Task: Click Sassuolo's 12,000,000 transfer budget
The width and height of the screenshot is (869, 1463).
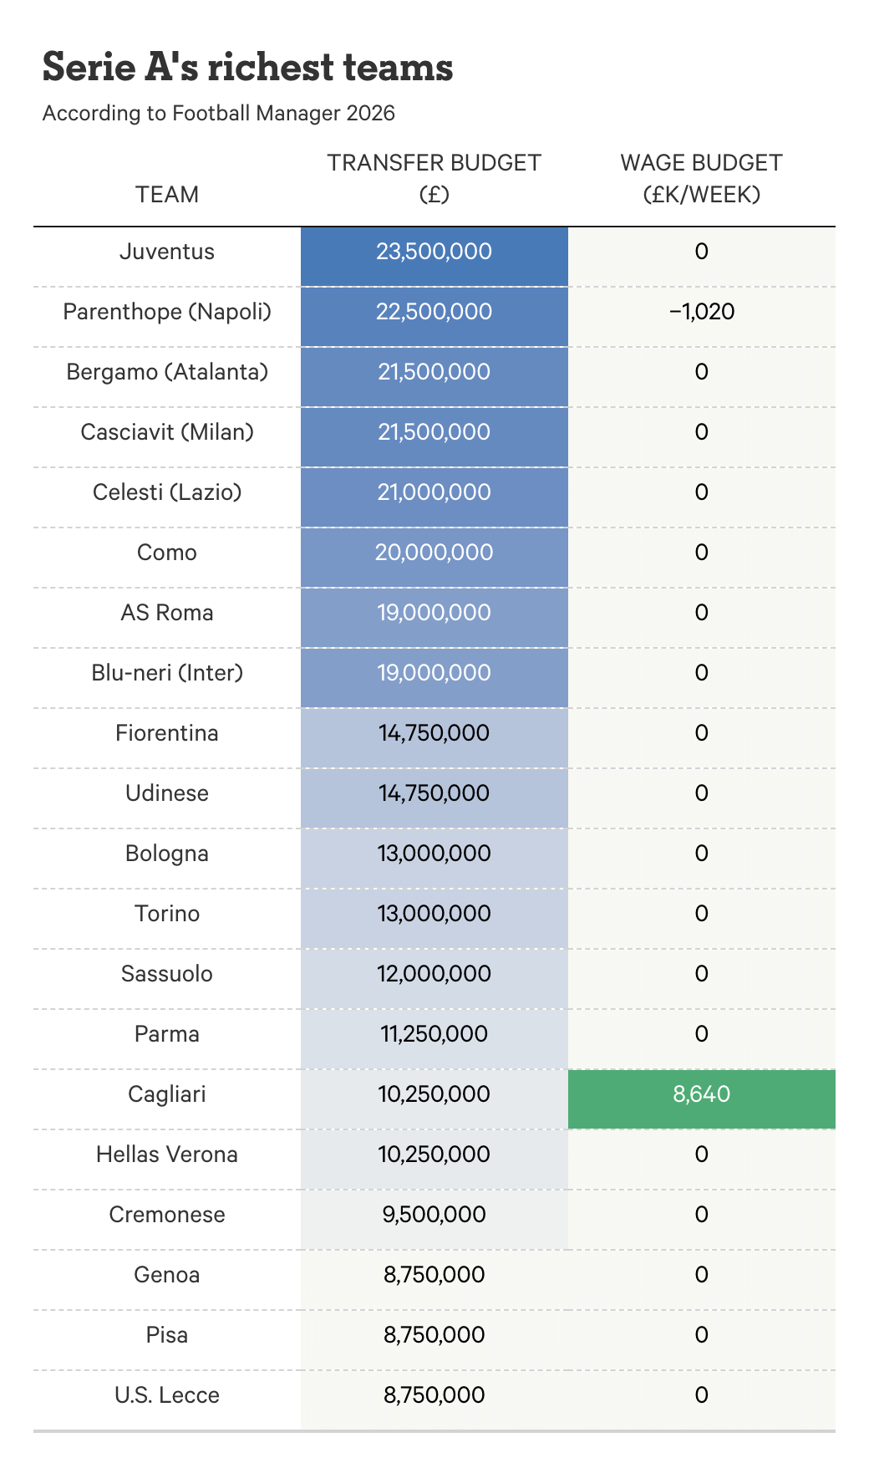Action: point(434,974)
